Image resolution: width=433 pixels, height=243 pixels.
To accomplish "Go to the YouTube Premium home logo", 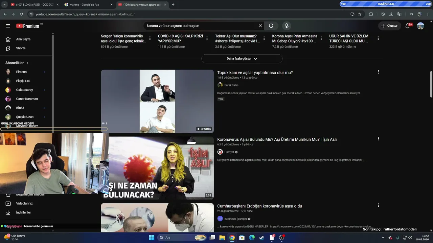I will point(28,26).
